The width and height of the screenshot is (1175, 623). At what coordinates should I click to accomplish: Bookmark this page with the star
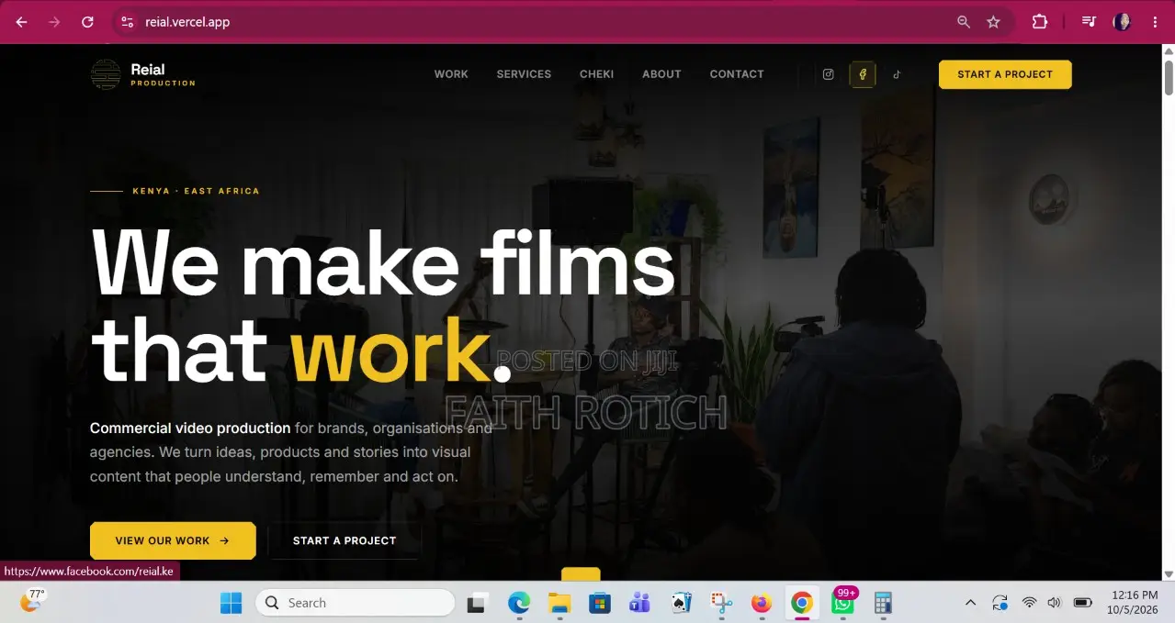[x=993, y=22]
